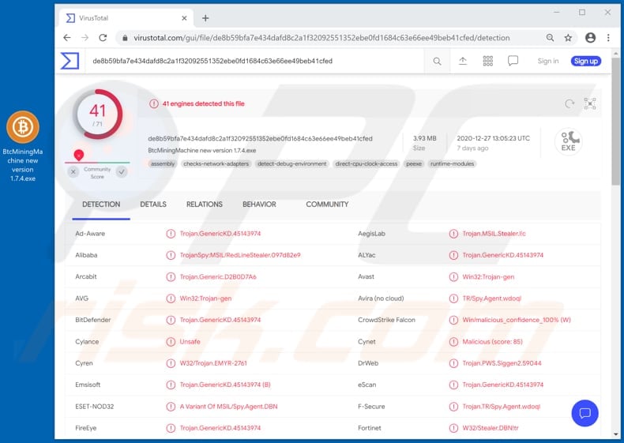This screenshot has height=443, width=624.
Task: Click the zoom magnifier in address bar
Action: point(550,38)
